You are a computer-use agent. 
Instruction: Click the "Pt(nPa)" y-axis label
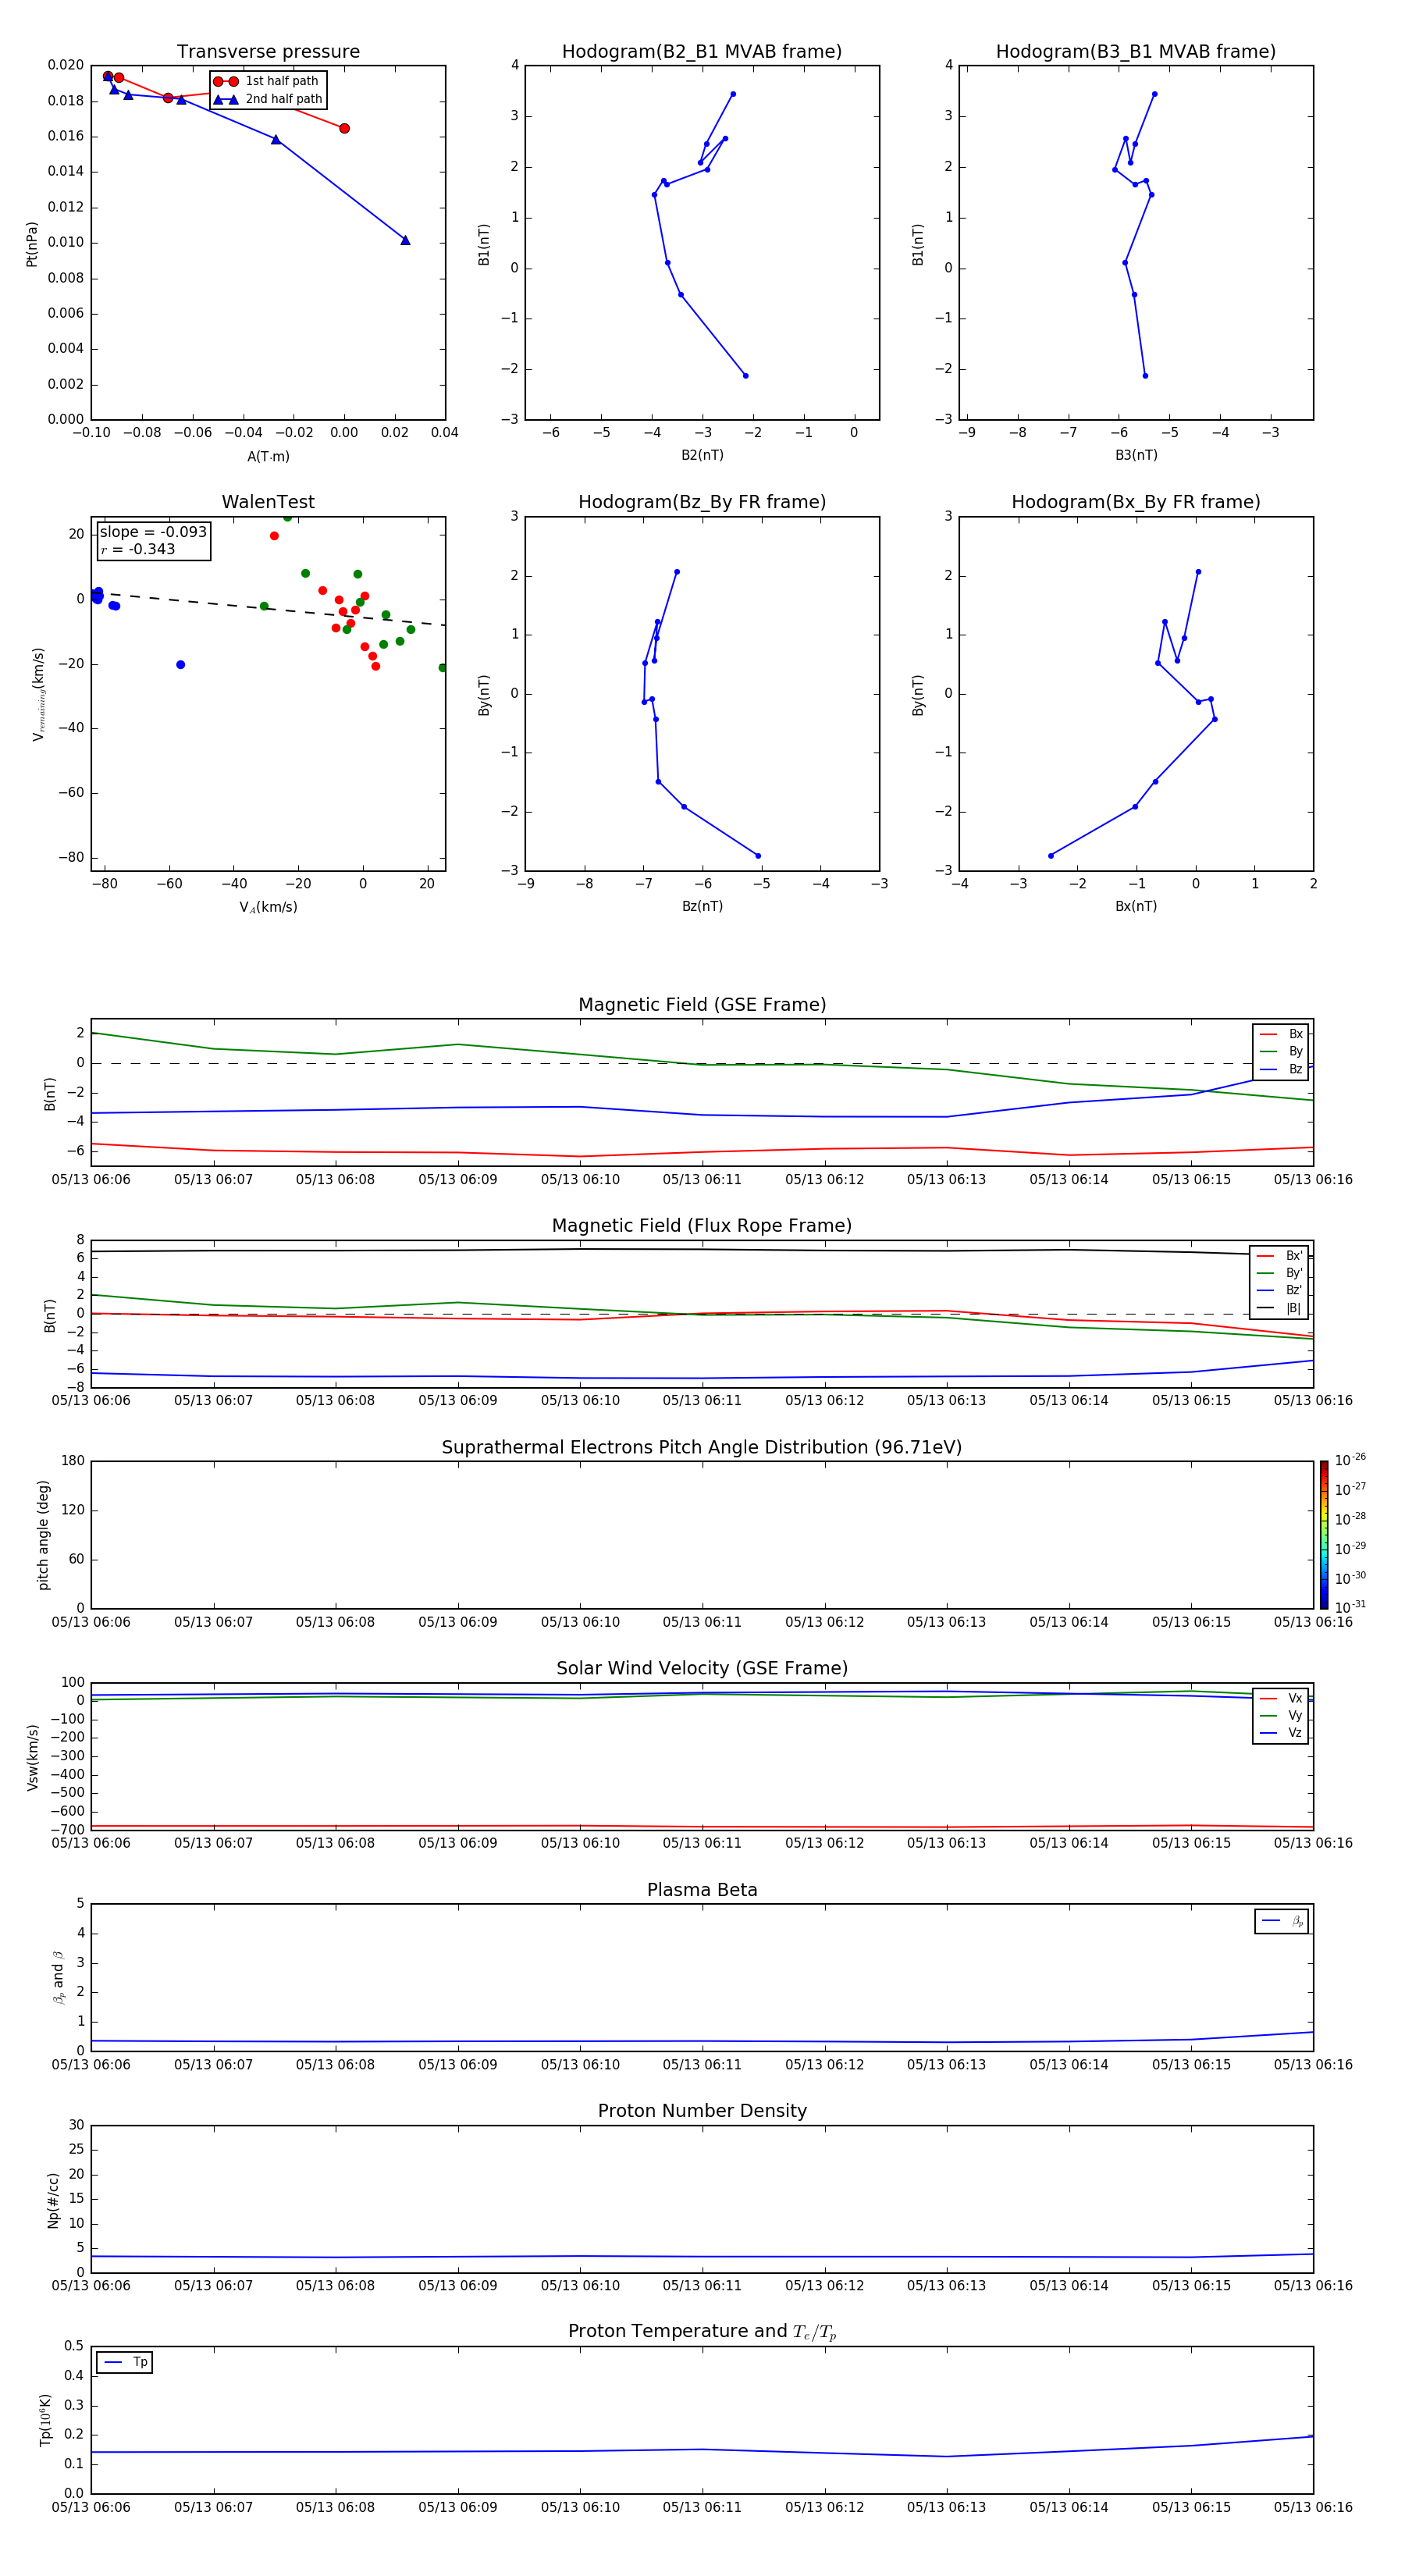coord(32,243)
